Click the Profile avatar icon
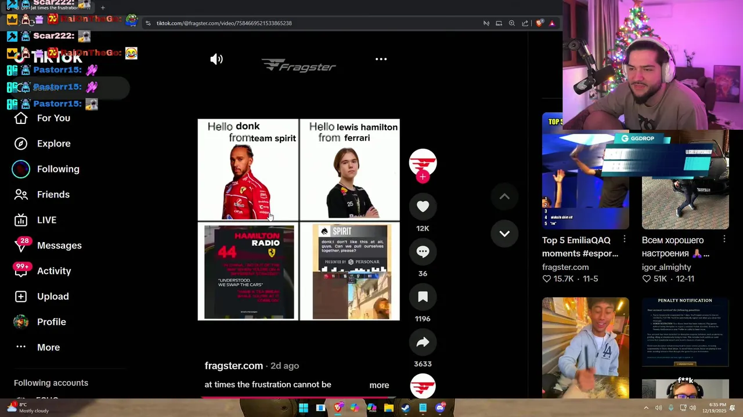This screenshot has width=743, height=417. click(x=21, y=322)
